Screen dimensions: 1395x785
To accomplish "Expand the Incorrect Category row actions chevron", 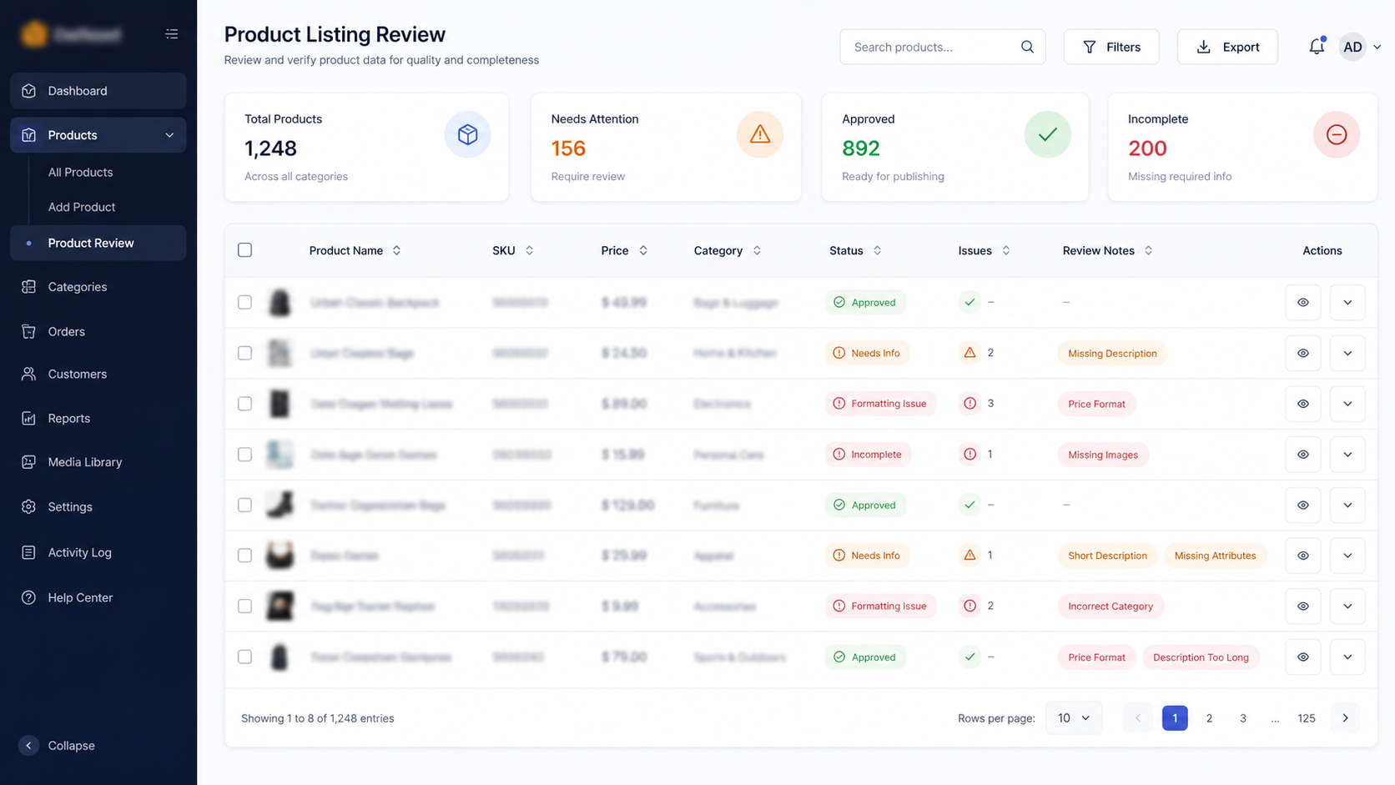I will pyautogui.click(x=1347, y=606).
